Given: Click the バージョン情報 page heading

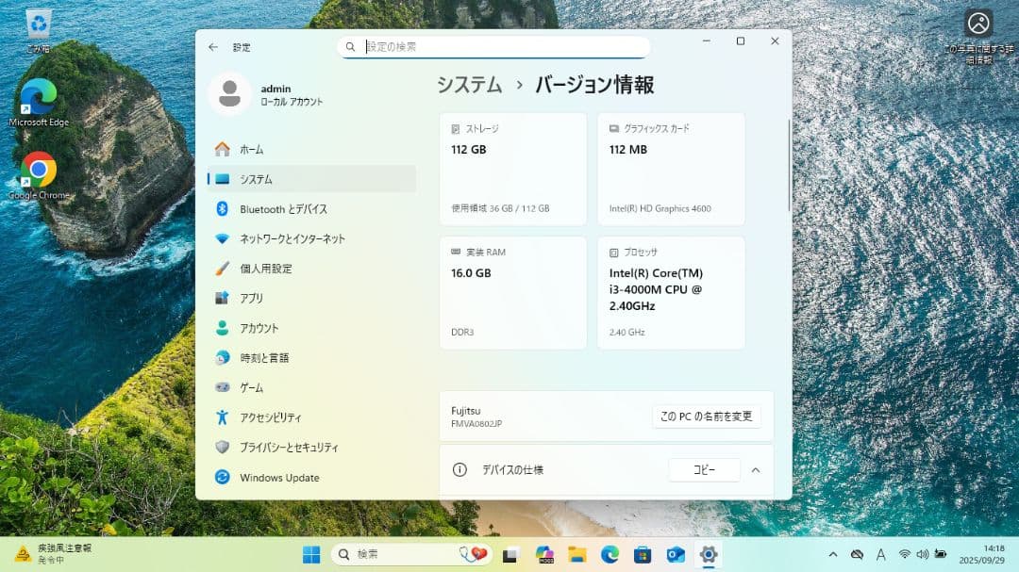Looking at the screenshot, I should click(x=594, y=85).
